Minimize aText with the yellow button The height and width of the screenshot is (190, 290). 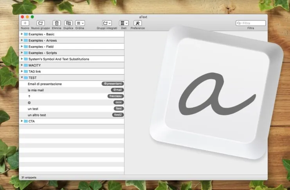[27, 17]
